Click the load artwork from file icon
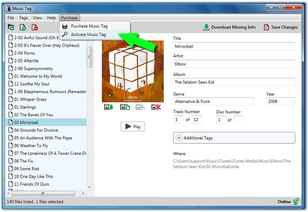Image resolution: width=308 pixels, height=212 pixels. (x=125, y=107)
